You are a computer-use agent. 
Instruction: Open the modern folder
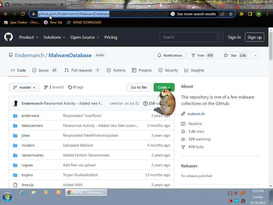click(x=28, y=145)
